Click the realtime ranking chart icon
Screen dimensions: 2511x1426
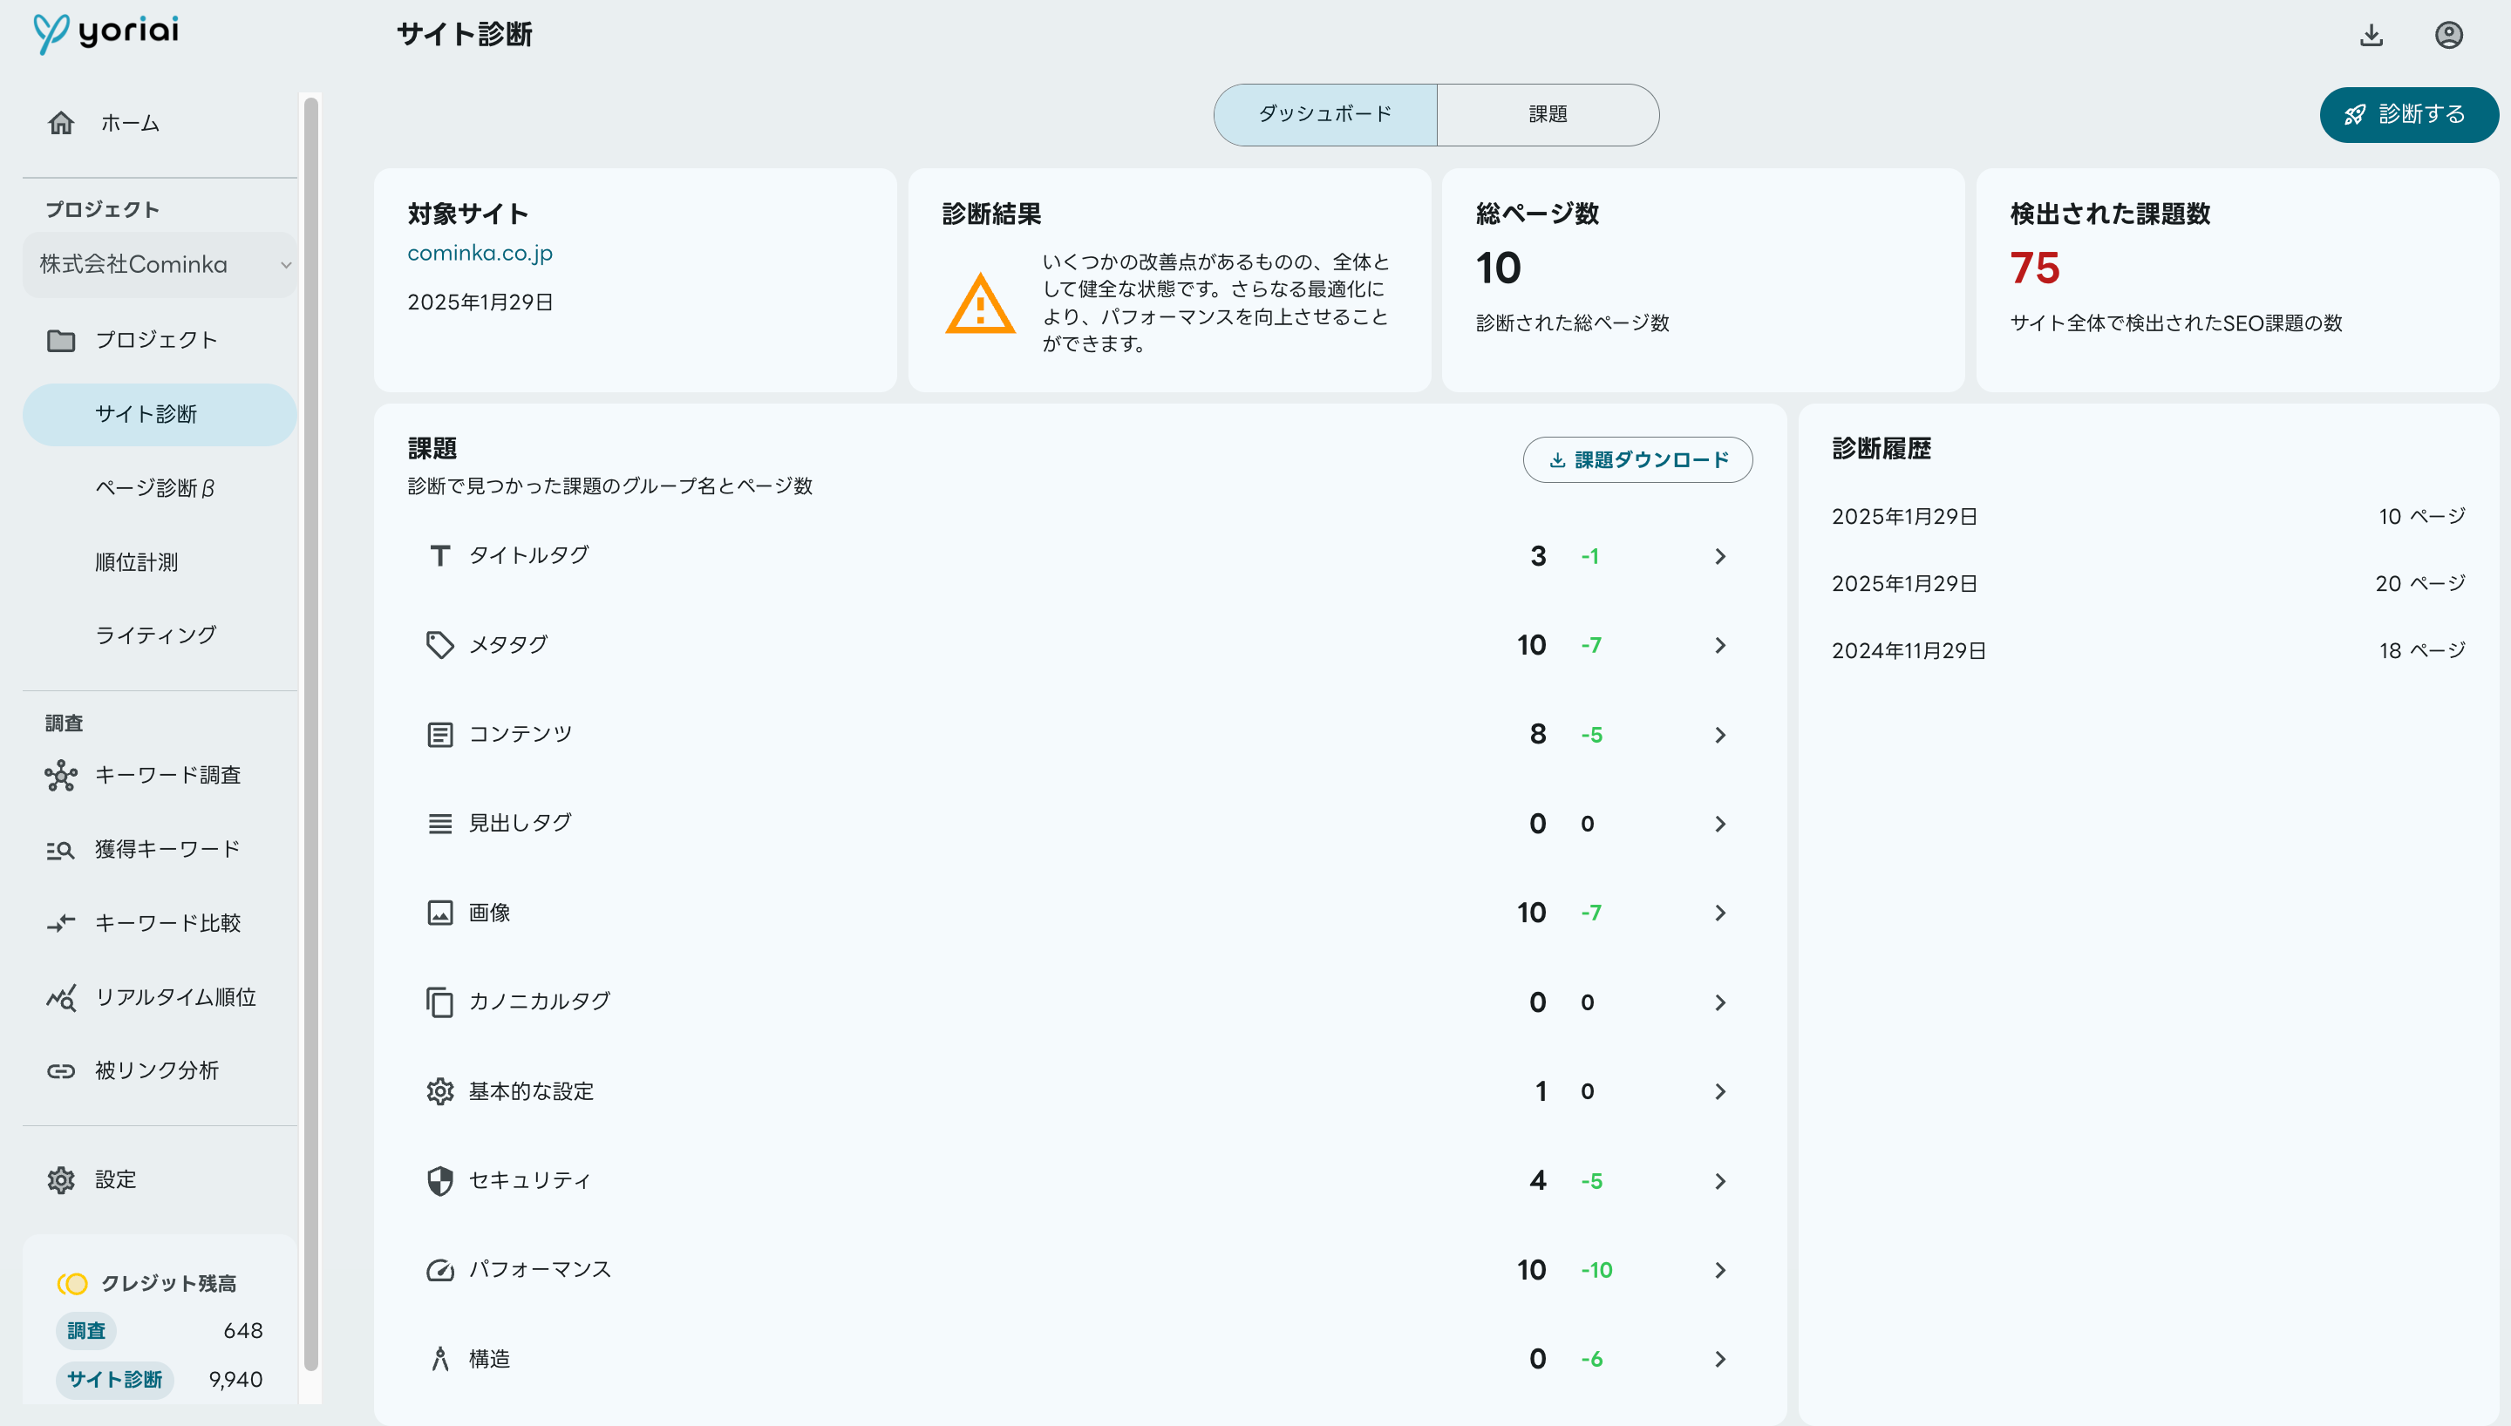click(x=61, y=997)
